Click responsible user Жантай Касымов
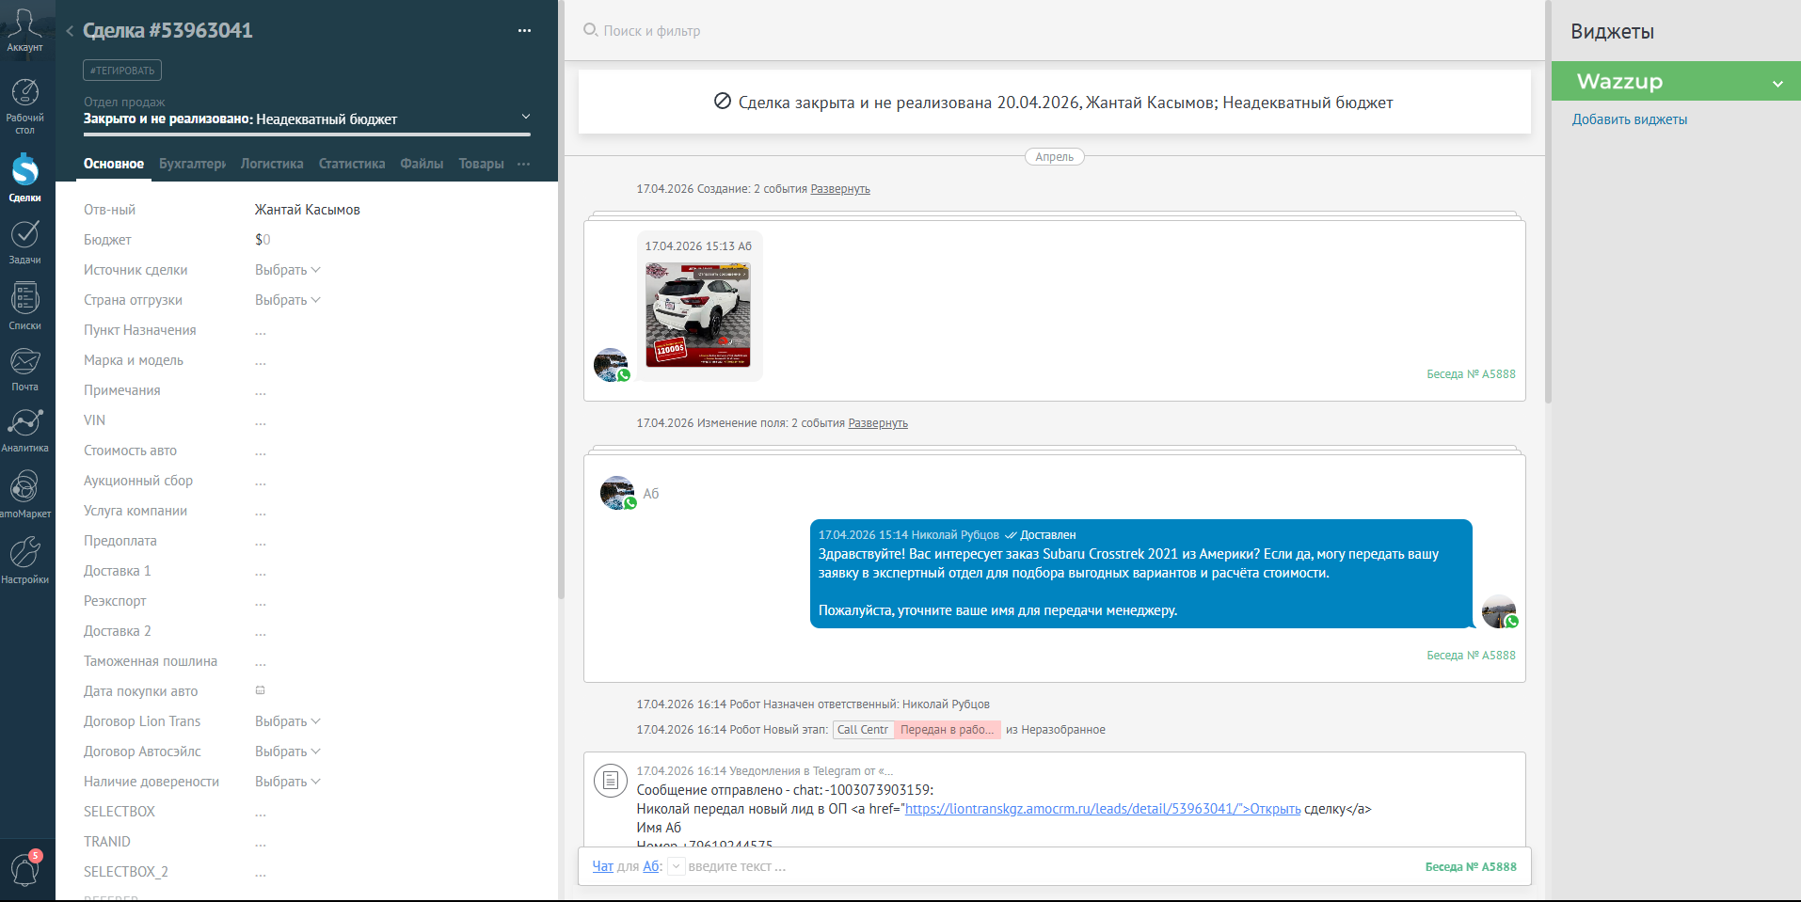The height and width of the screenshot is (902, 1801). click(308, 210)
